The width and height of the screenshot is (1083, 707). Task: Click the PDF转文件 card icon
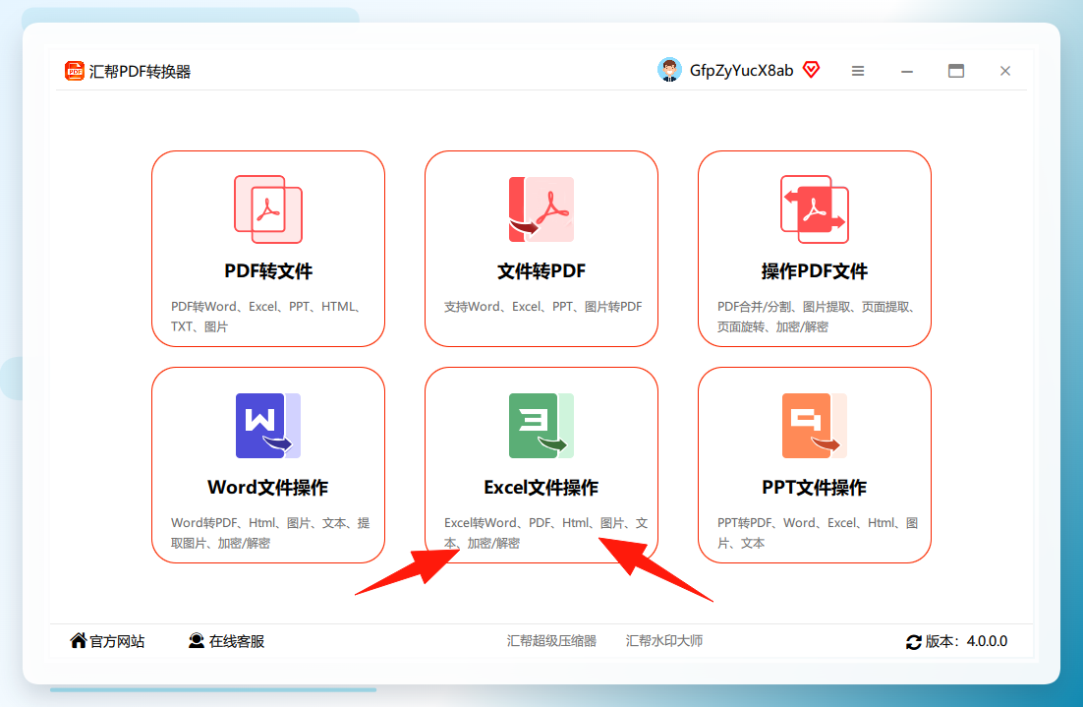click(268, 209)
